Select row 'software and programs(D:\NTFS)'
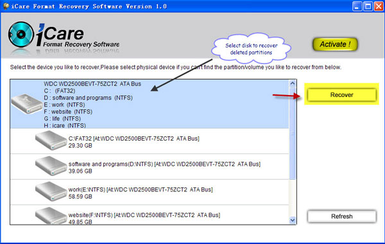Image resolution: width=385 pixels, height=244 pixels. (x=150, y=167)
